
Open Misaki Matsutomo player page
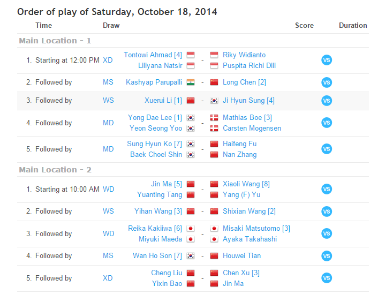pyautogui.click(x=256, y=229)
